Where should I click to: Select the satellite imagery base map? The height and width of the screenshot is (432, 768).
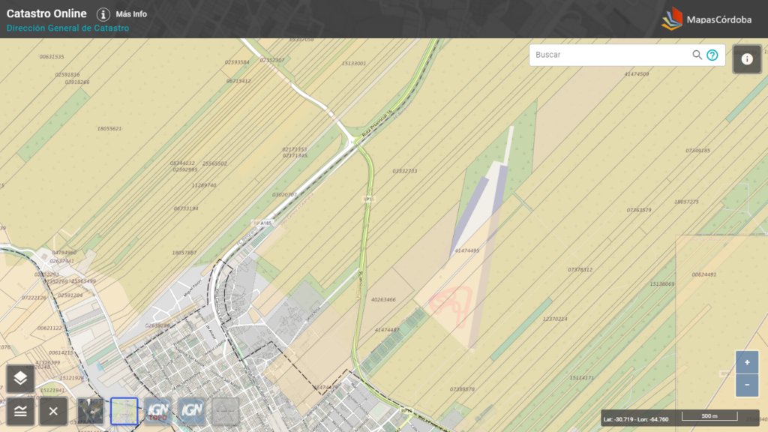(x=91, y=411)
